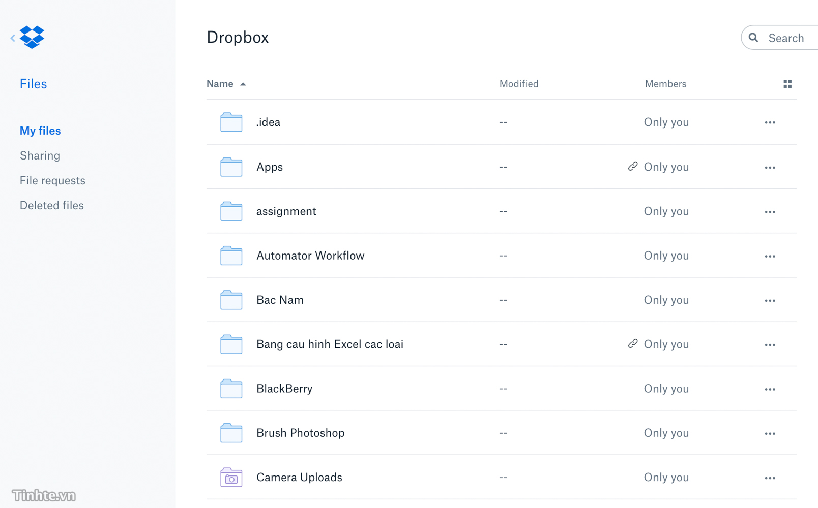Show more options for Bang cau hinh Excel
The width and height of the screenshot is (818, 508).
coord(770,345)
